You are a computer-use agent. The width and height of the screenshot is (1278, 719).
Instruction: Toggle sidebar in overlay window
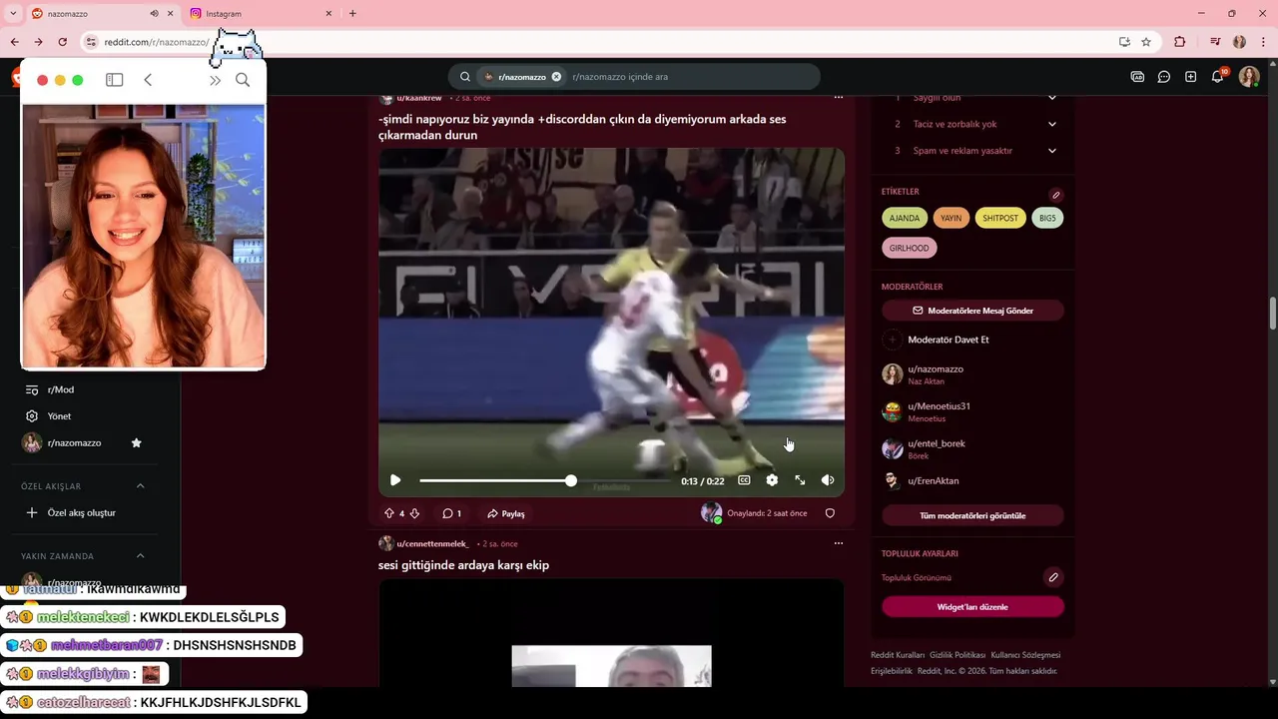(x=115, y=80)
